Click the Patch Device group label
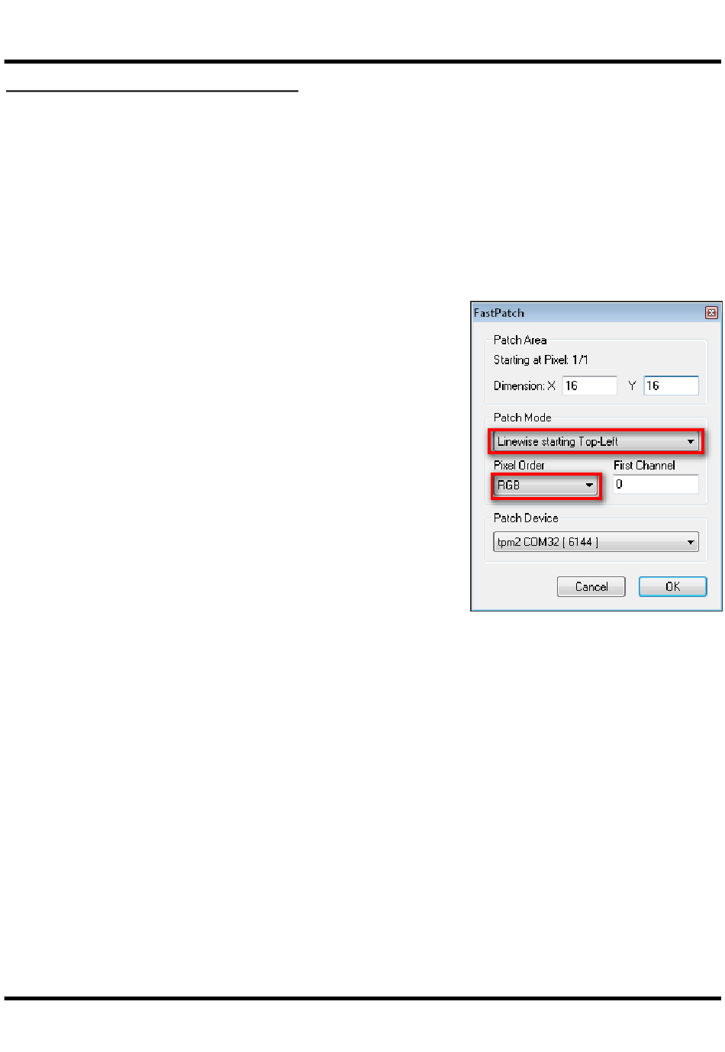Viewport: 725px width, 1052px height. (525, 518)
